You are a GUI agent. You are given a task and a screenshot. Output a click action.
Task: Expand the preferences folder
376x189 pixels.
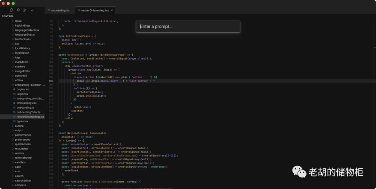[22, 139]
